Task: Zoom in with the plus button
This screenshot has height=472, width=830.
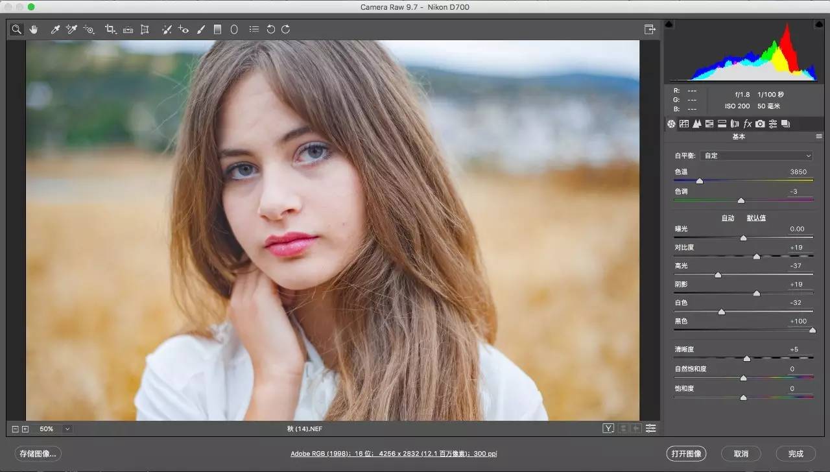Action: pos(25,429)
